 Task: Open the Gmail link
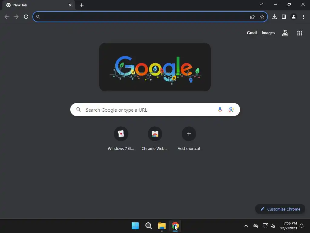[252, 33]
